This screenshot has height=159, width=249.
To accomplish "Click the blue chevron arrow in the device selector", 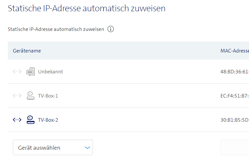I will [87, 148].
